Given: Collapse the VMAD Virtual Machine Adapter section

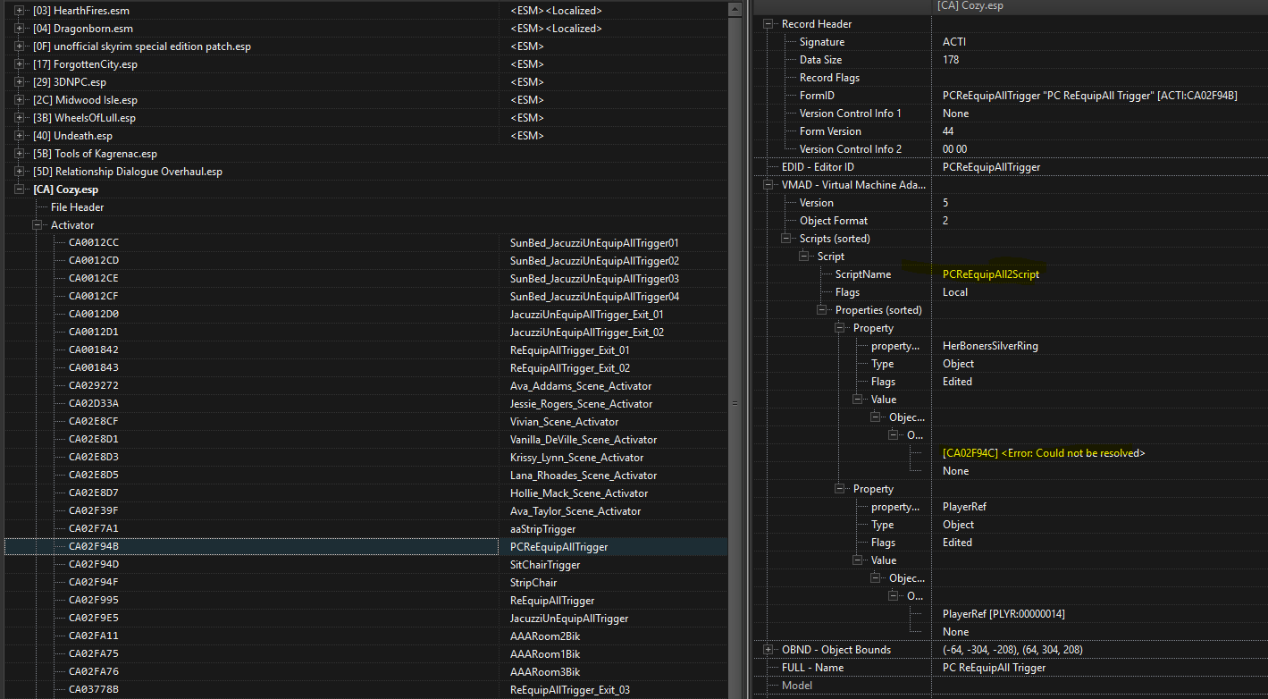Looking at the screenshot, I should pyautogui.click(x=768, y=185).
